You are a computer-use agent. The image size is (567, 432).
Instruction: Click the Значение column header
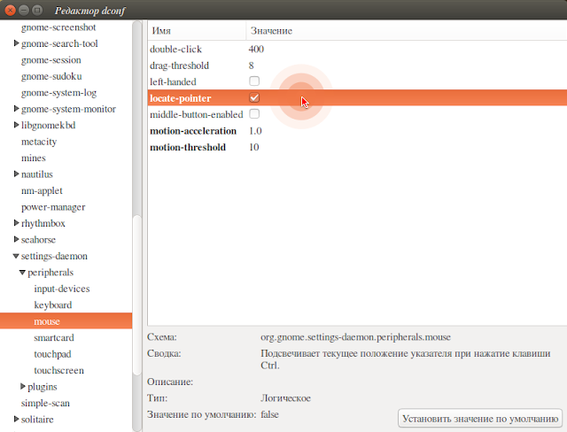tap(407, 31)
